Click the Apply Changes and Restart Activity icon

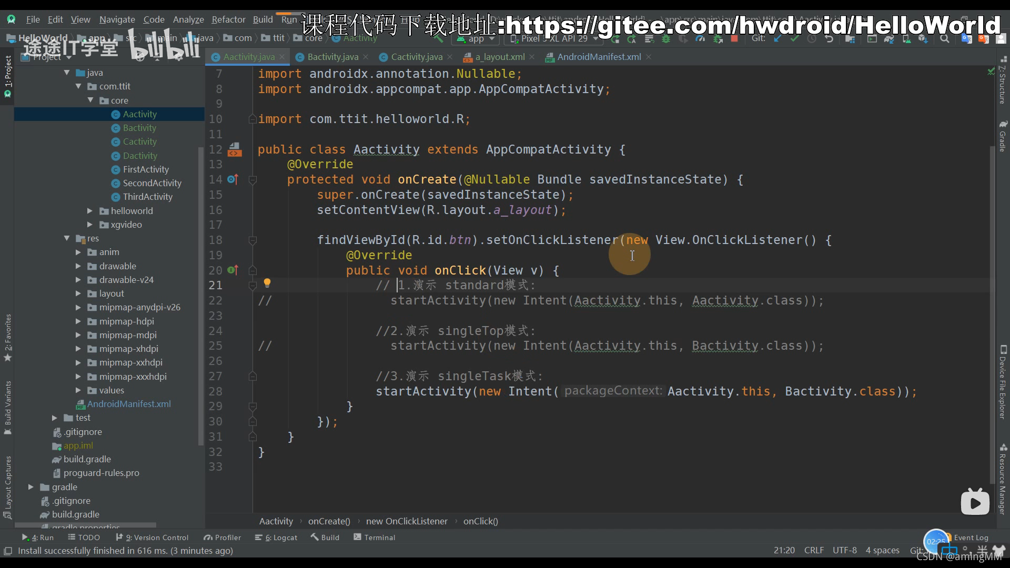point(631,39)
